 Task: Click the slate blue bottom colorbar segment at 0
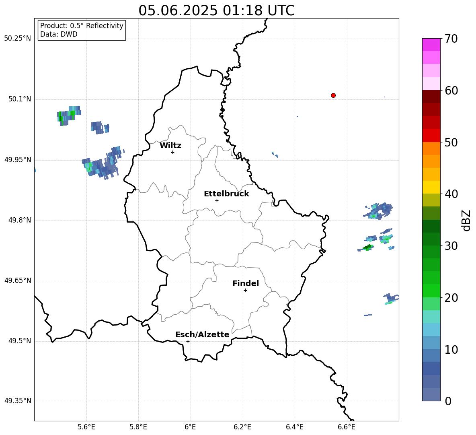pyautogui.click(x=431, y=394)
